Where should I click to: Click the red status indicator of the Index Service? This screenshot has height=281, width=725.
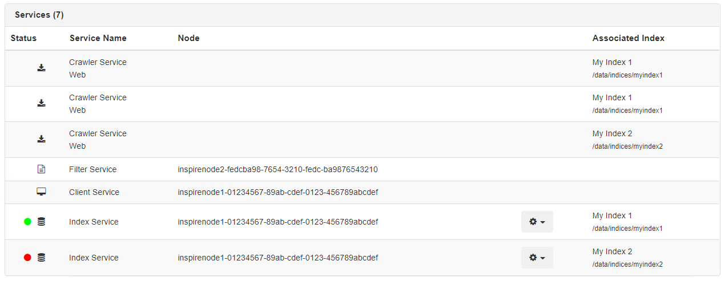tap(27, 258)
